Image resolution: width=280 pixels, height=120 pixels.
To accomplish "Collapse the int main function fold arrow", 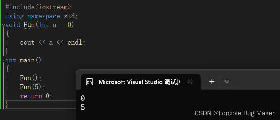I will point(3,60).
